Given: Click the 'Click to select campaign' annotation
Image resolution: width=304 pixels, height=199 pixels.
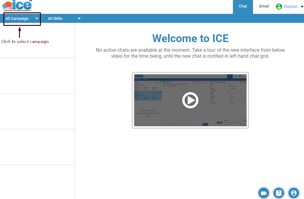Looking at the screenshot, I should coord(25,41).
